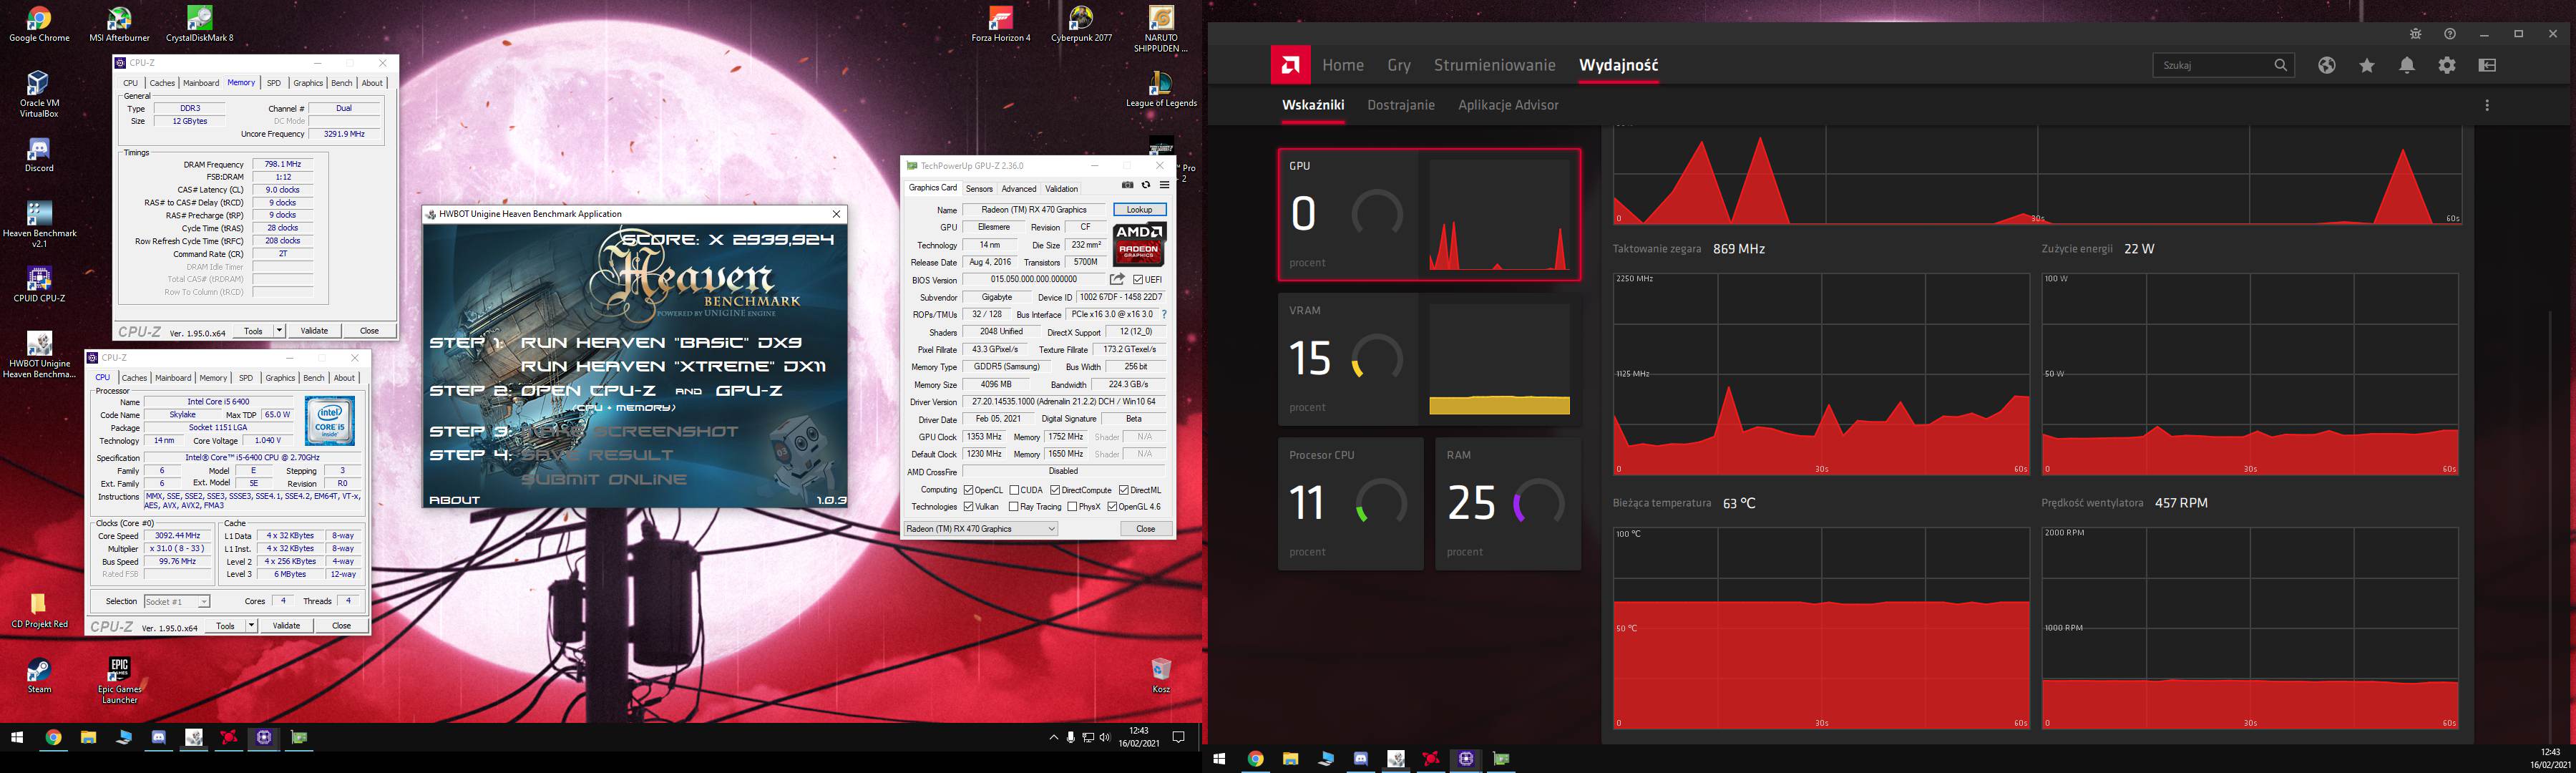Click the volume speaker icon in system tray
Image resolution: width=2576 pixels, height=773 pixels.
coord(1104,737)
